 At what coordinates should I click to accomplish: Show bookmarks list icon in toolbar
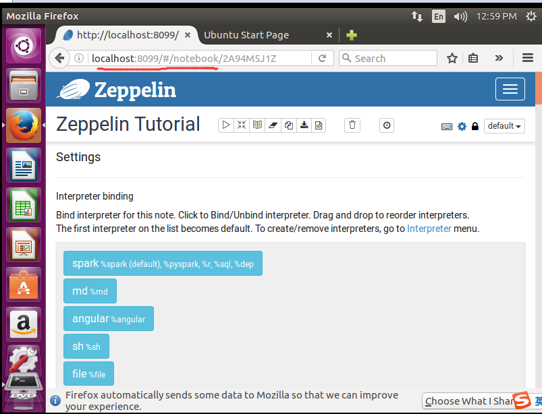pyautogui.click(x=473, y=58)
